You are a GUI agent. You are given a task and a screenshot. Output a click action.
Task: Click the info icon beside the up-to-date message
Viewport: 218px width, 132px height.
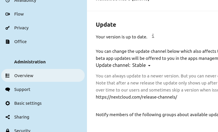(x=153, y=36)
